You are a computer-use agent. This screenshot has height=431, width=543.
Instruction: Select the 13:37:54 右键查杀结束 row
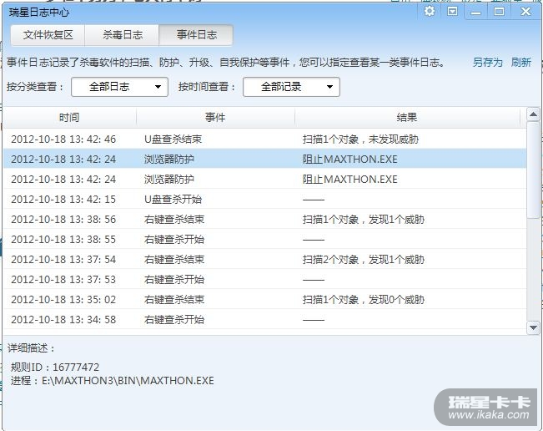pos(265,260)
